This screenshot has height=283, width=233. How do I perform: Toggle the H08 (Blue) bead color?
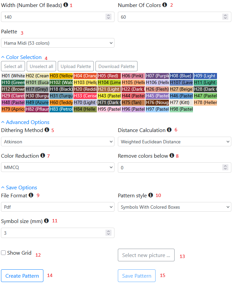[181, 76]
